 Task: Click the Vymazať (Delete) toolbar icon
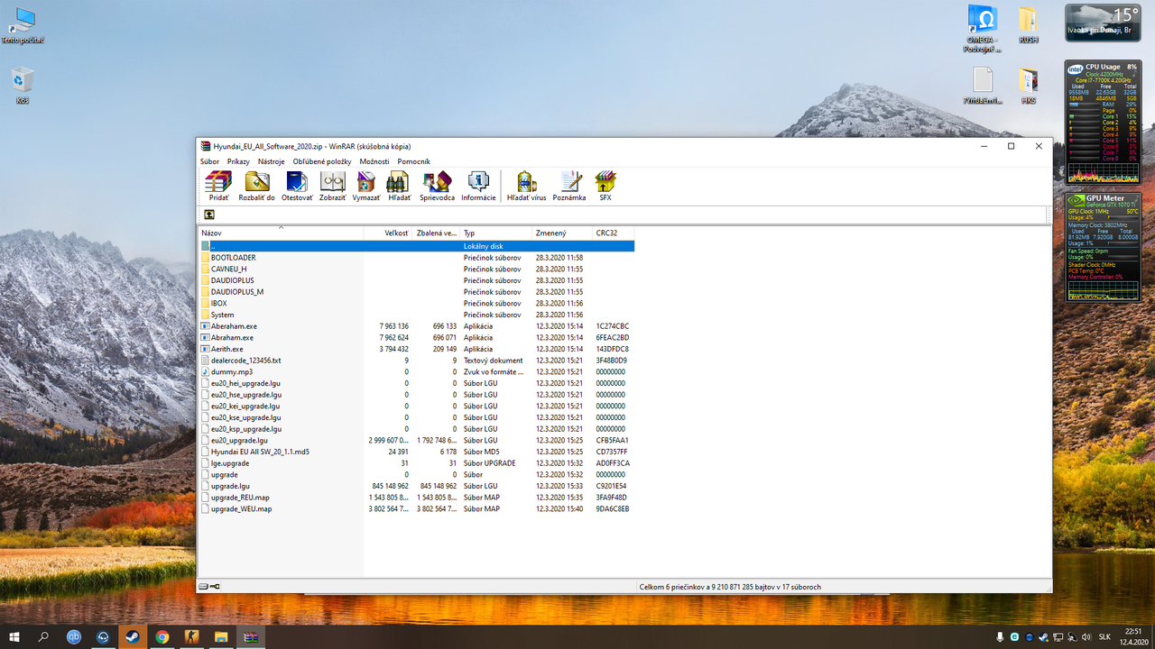tap(366, 186)
